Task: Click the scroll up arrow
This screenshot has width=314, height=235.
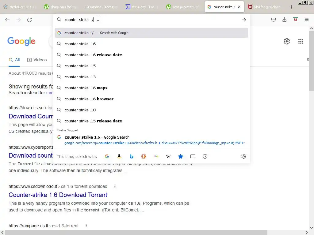Action: (x=312, y=28)
